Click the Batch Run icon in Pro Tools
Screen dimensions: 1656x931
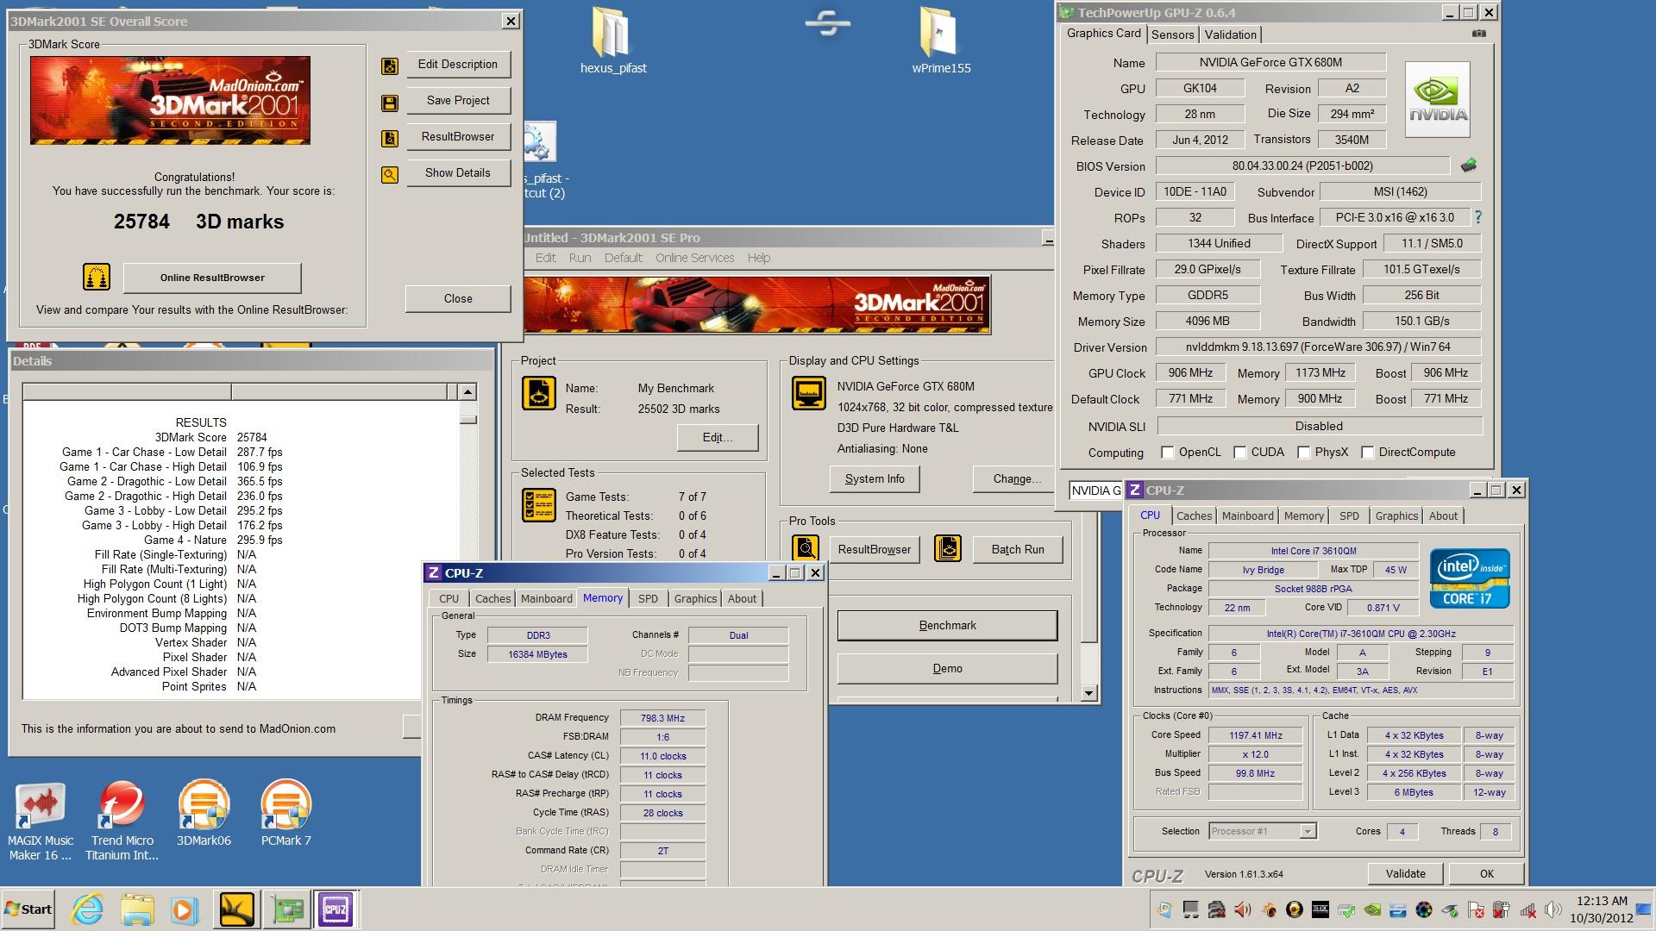[x=948, y=548]
